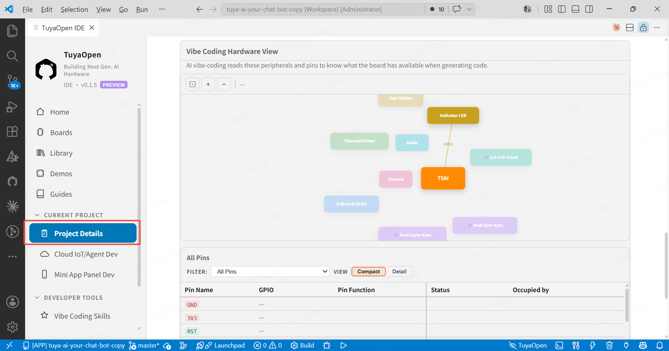Go forward using the title bar arrow
This screenshot has width=669, height=351.
click(213, 9)
